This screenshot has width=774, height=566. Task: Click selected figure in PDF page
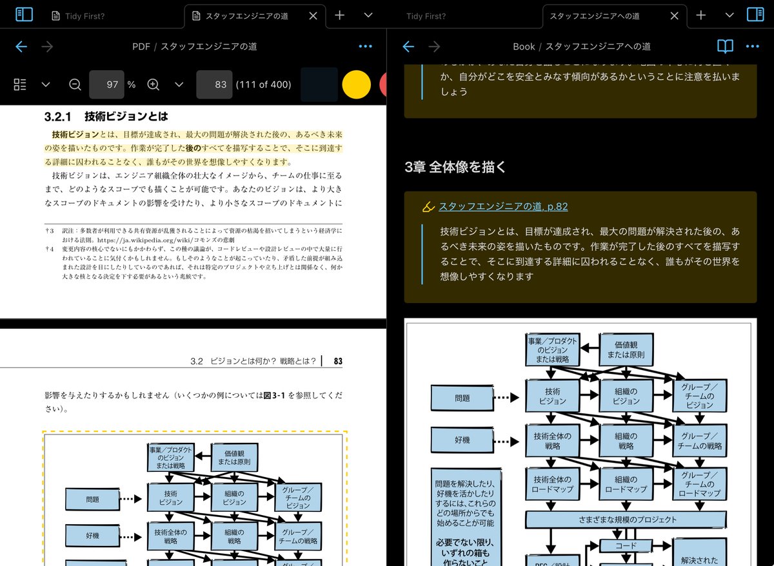pyautogui.click(x=195, y=498)
